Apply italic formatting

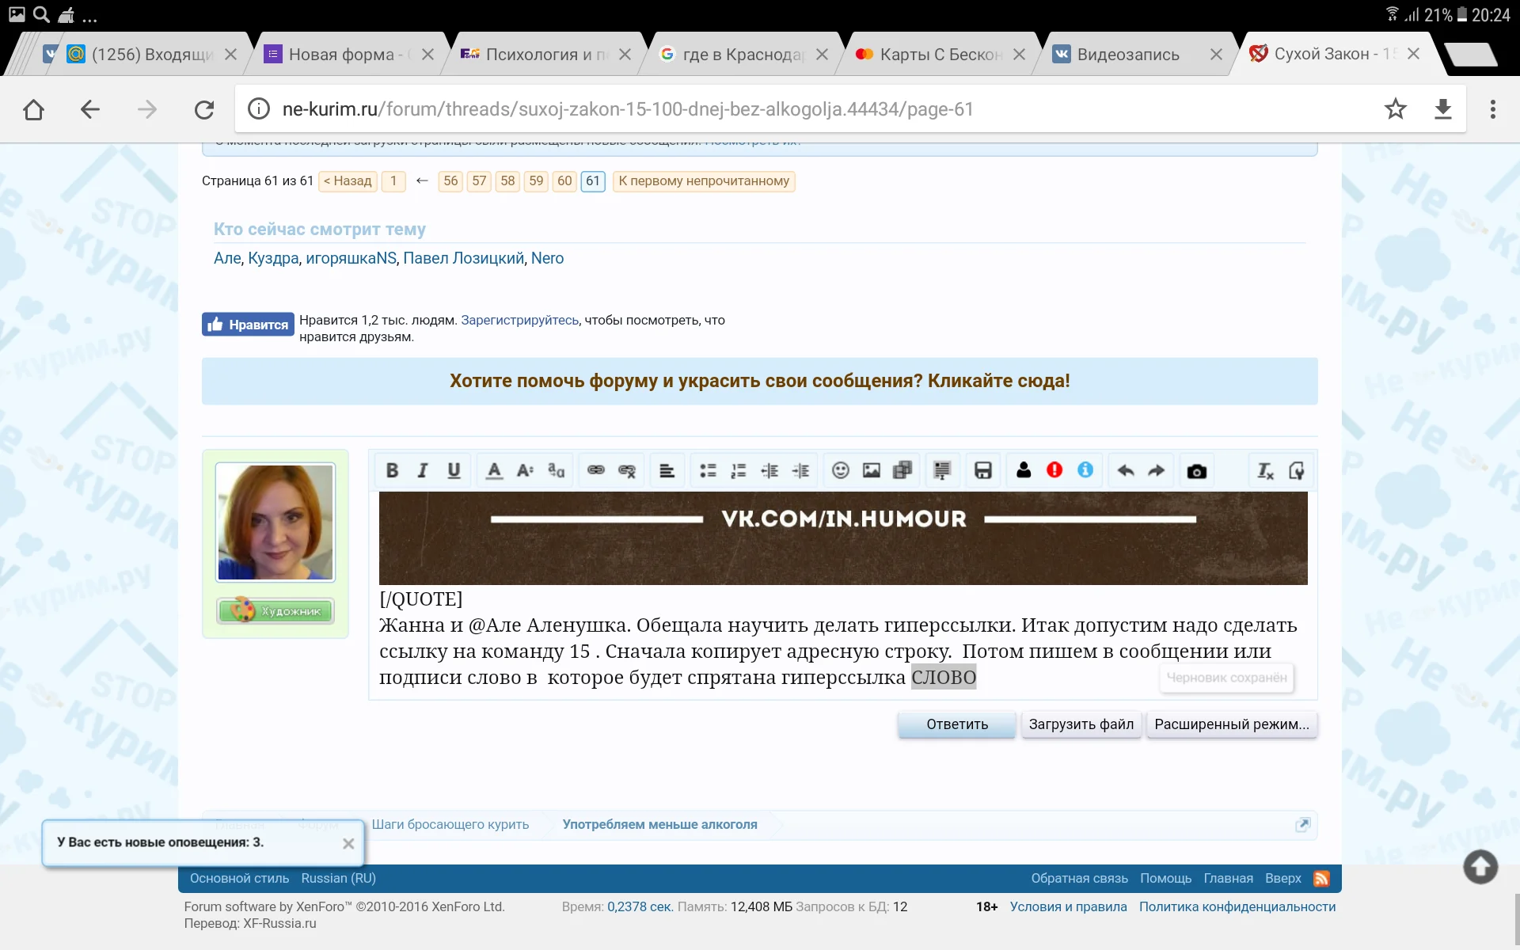tap(423, 469)
